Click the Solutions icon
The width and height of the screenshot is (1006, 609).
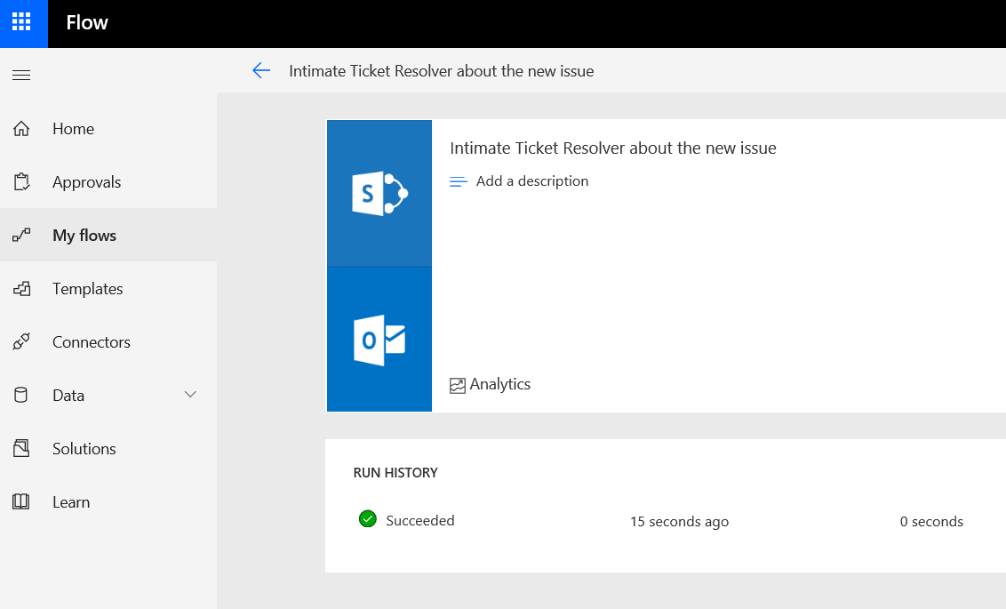[21, 449]
